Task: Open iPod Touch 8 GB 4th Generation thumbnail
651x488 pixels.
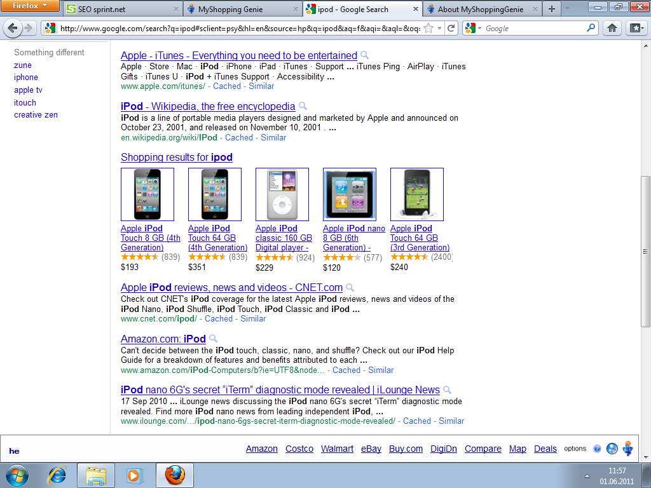Action: [x=147, y=194]
